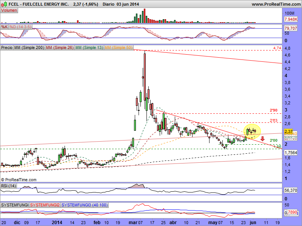
Task: Click the SYSTEMFUNGI indicator label
Action: click(15, 205)
